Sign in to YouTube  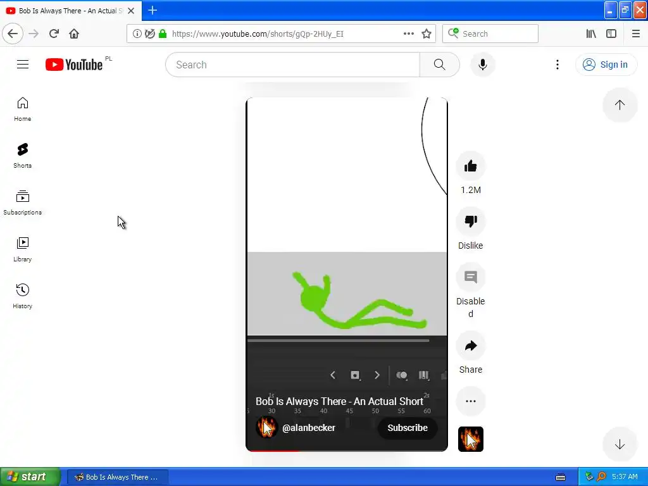[606, 65]
